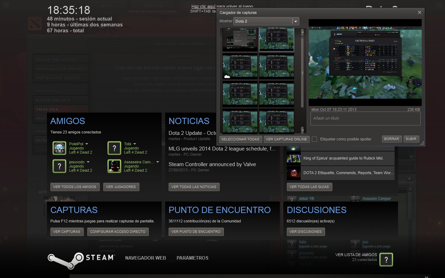Click CONFIGURAR ACCESO DIRECTO button
Viewport: 445px width, 278px height.
point(118,232)
